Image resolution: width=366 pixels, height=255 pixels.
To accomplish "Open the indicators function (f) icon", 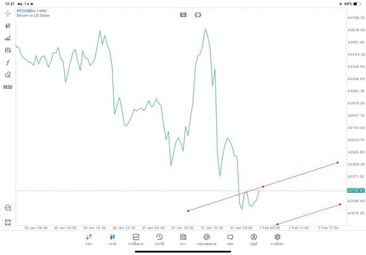I will (8, 63).
